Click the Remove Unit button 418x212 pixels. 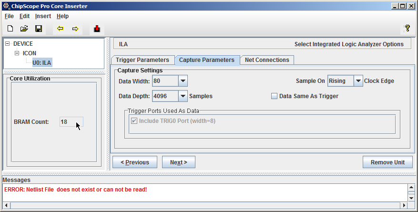(x=387, y=162)
